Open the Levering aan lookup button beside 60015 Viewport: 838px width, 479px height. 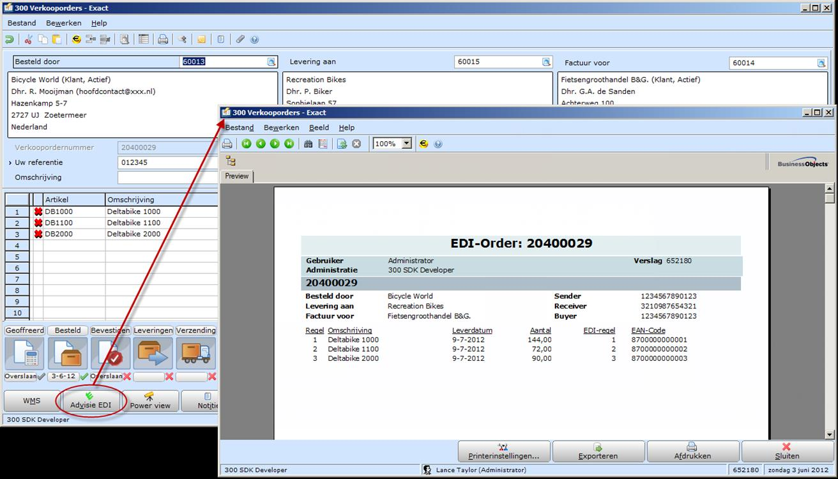click(547, 62)
